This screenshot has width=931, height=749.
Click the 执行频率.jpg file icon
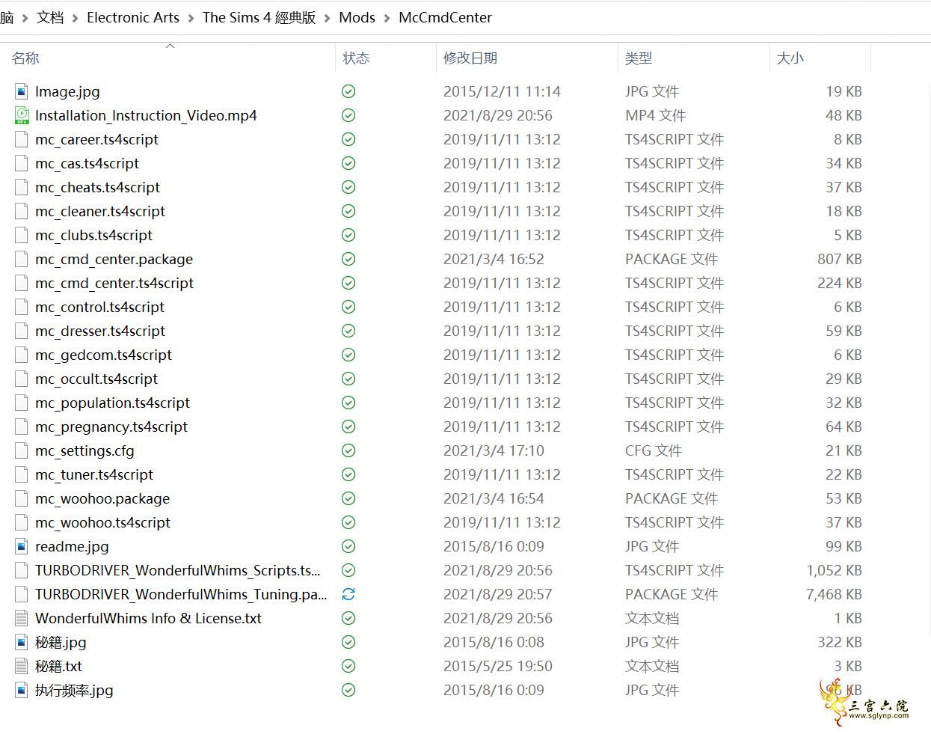click(x=21, y=690)
